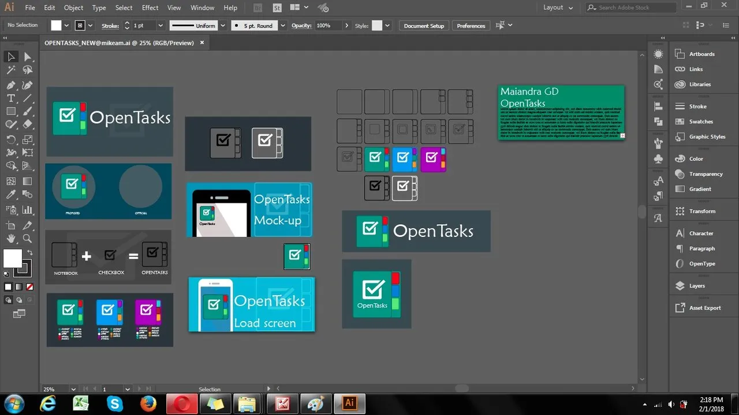Select the Line Segment tool
Image resolution: width=739 pixels, height=415 pixels.
[27, 98]
